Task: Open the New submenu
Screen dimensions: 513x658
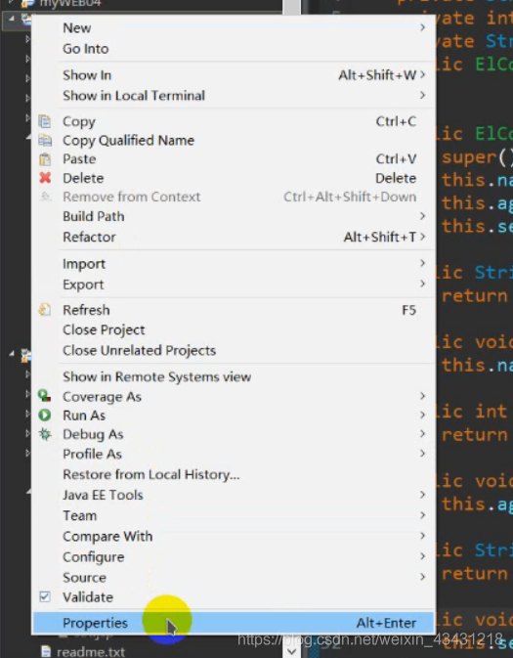Action: (x=234, y=27)
